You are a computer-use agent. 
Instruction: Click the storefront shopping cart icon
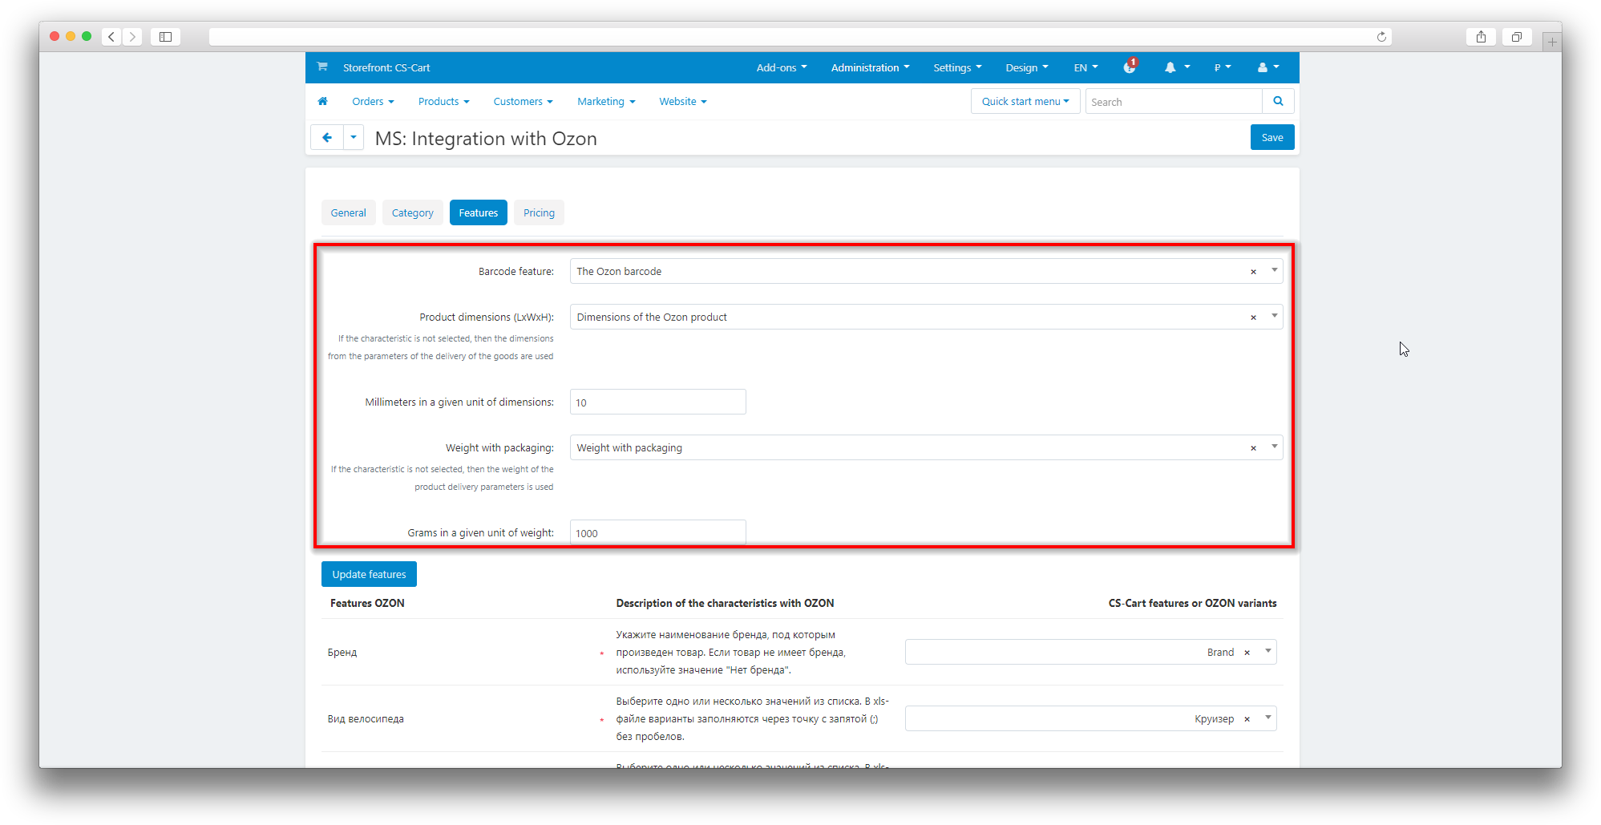click(322, 67)
